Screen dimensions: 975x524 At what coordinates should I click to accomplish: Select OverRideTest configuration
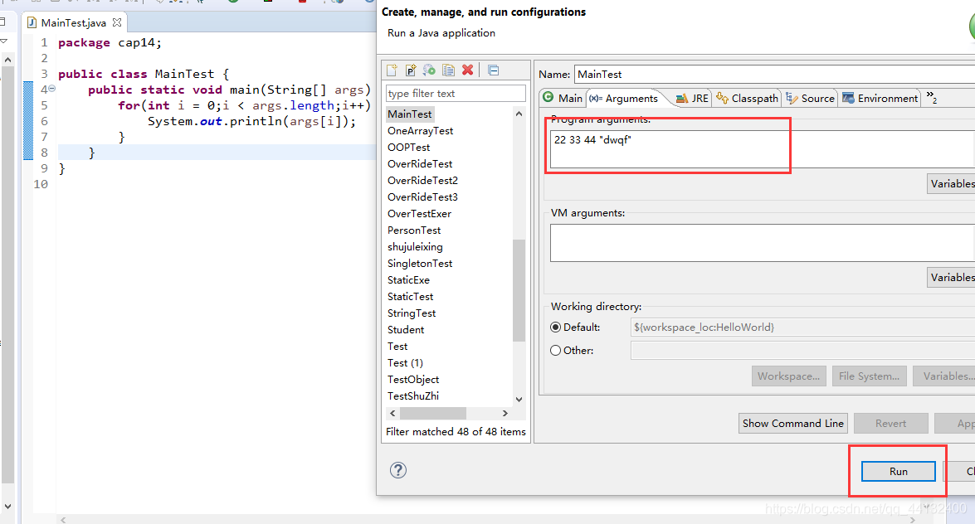420,164
